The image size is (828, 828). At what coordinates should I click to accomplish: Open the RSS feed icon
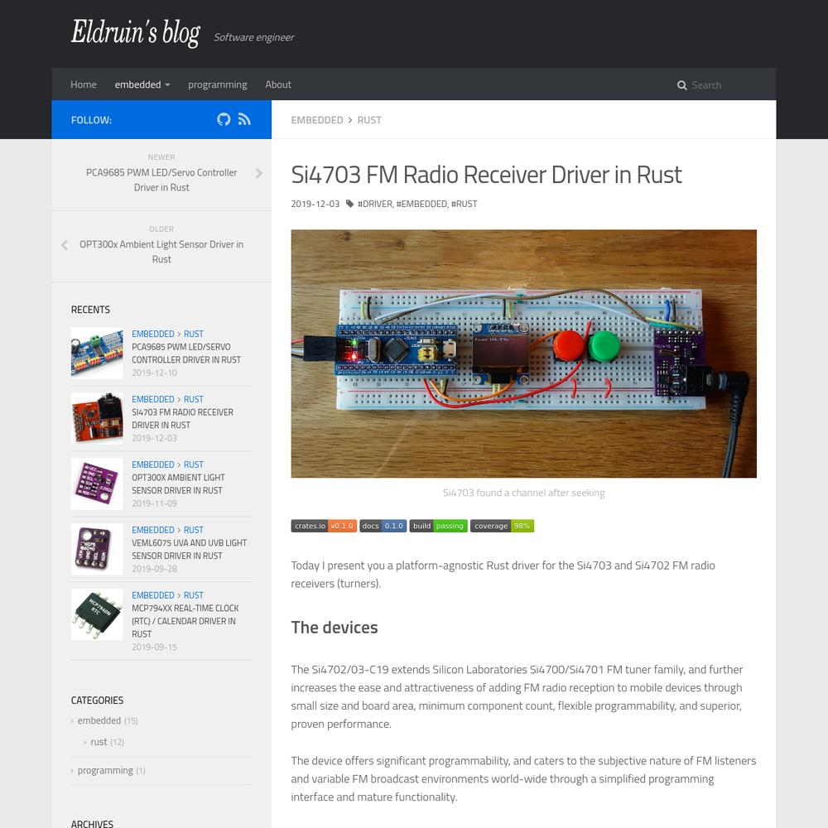point(244,119)
